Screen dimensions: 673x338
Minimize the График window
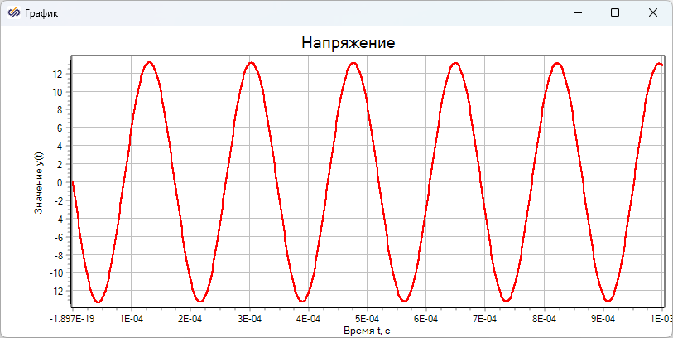577,12
